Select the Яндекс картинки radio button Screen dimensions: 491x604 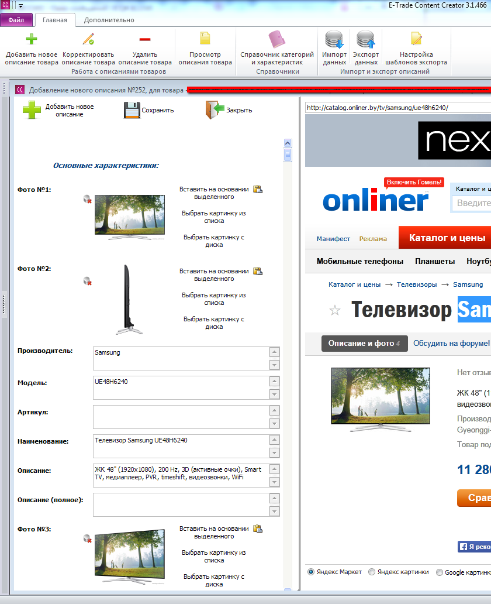click(372, 572)
